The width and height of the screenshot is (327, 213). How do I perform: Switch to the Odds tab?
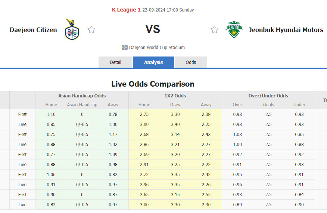click(191, 62)
